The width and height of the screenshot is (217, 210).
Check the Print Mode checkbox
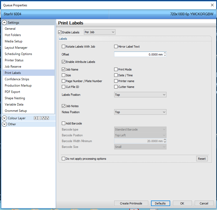116,69
